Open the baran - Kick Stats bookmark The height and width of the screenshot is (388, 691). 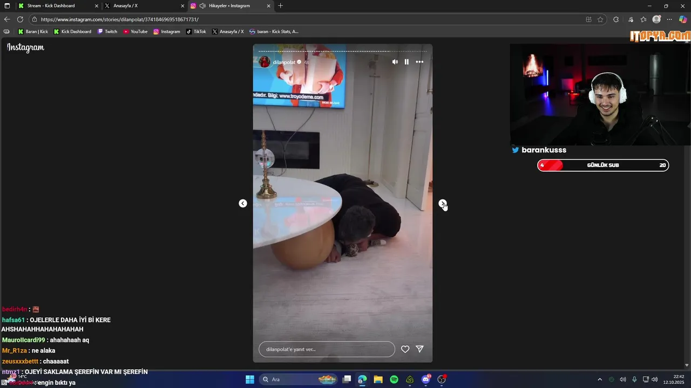pyautogui.click(x=274, y=32)
